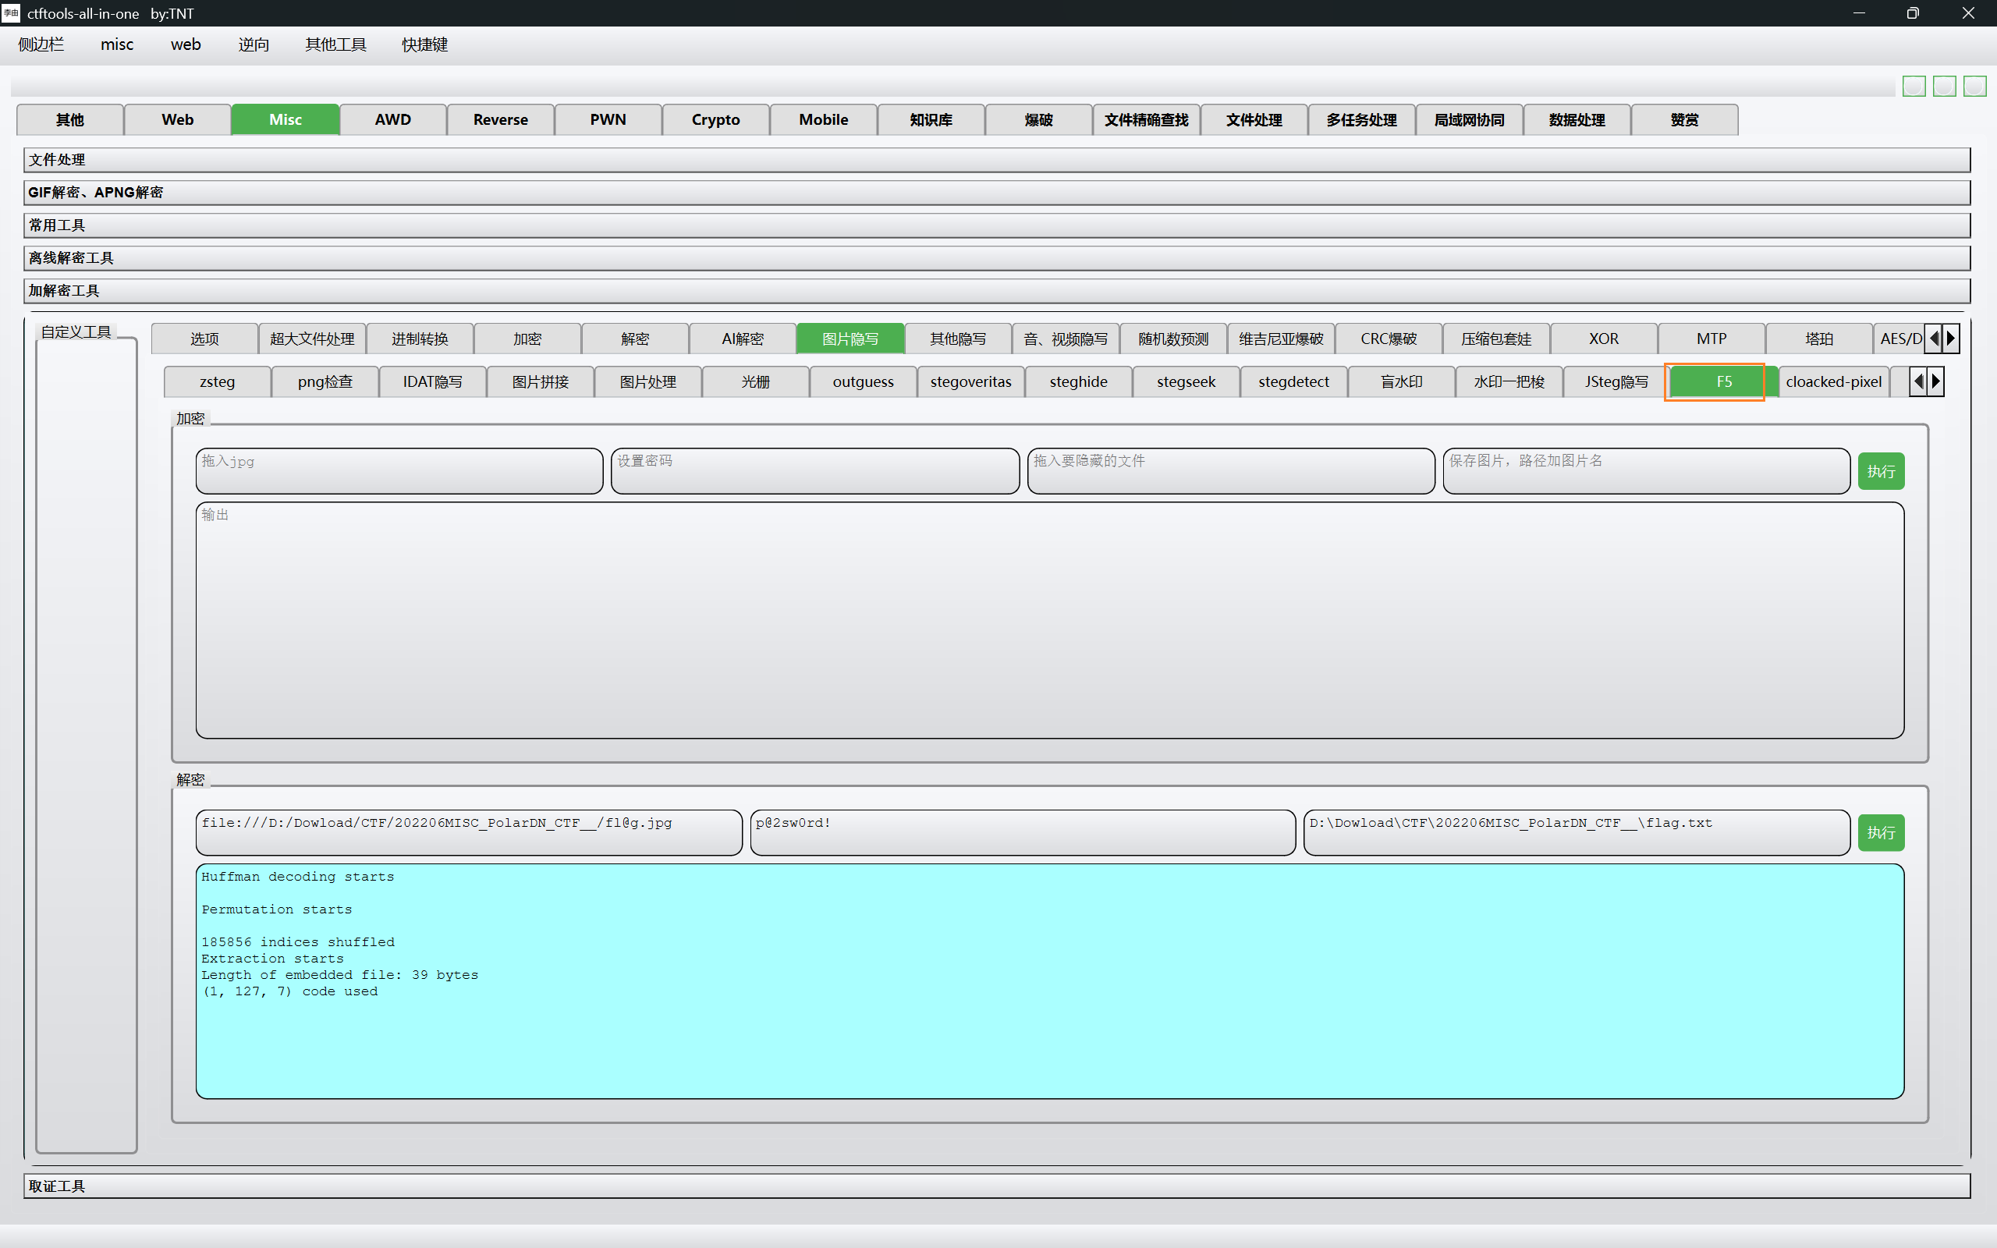Select the steghide tool tab
Image resolution: width=1997 pixels, height=1248 pixels.
[x=1079, y=381]
